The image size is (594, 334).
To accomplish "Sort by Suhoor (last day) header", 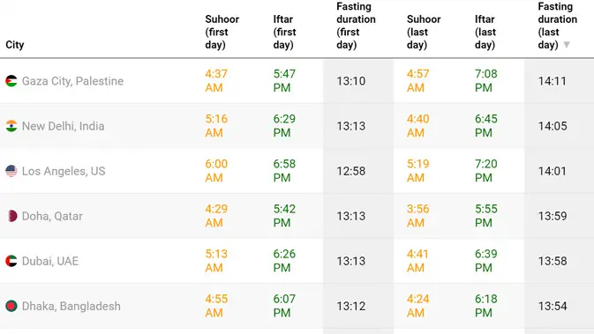I will [424, 32].
